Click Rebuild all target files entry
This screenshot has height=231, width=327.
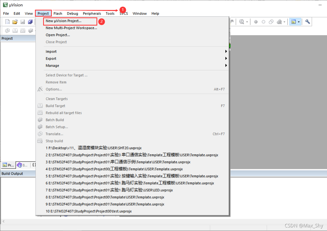pos(132,113)
